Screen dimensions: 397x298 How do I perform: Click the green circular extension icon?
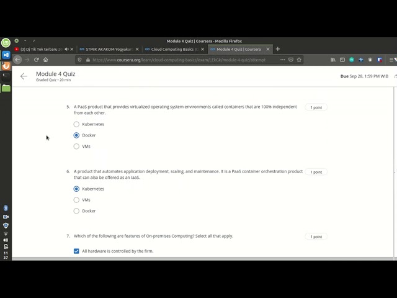pos(352,60)
